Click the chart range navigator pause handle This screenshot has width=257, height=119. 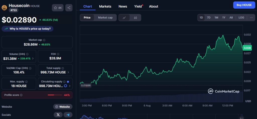pos(241,118)
